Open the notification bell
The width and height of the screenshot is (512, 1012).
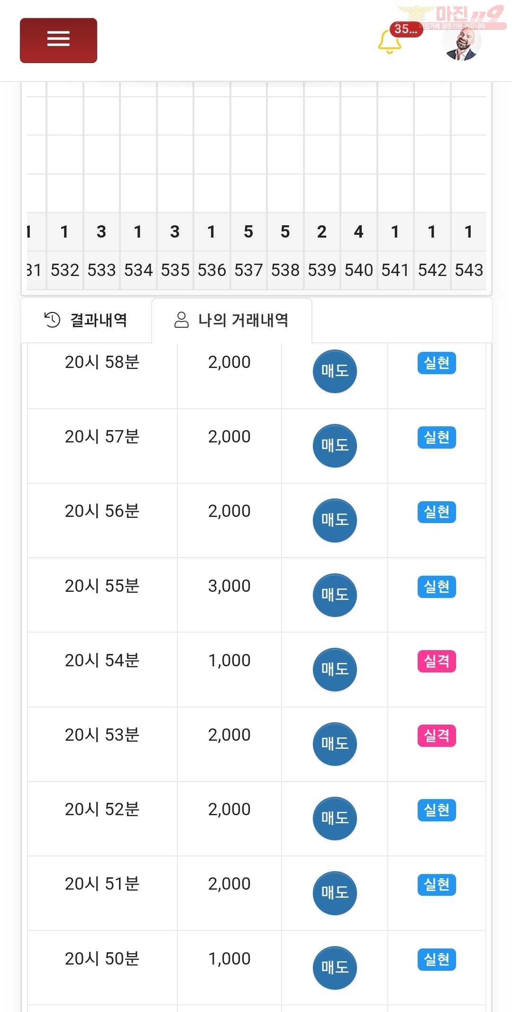click(x=390, y=42)
